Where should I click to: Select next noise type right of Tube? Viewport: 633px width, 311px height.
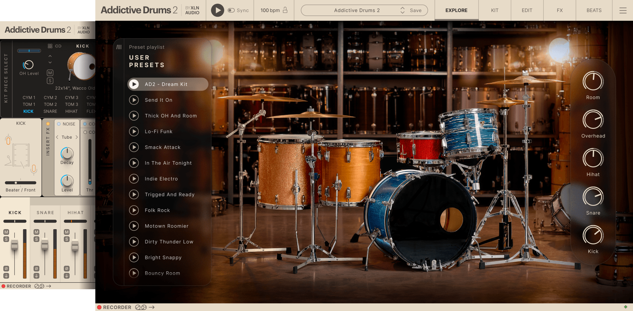point(77,137)
